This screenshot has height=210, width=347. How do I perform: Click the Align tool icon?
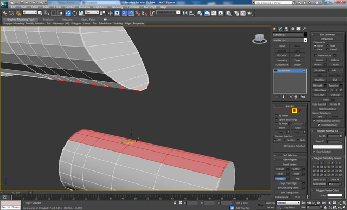point(191,13)
